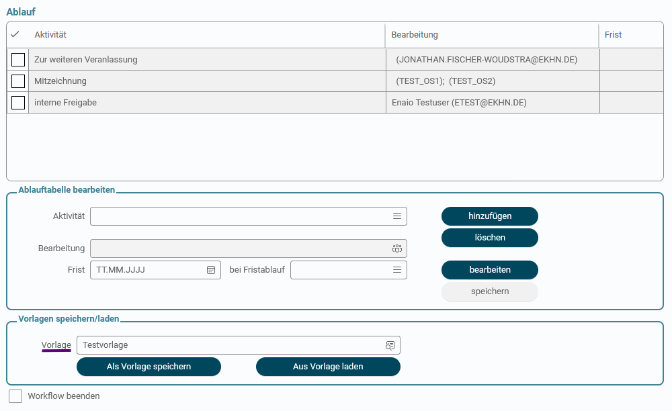Image resolution: width=672 pixels, height=411 pixels.
Task: Open the Vorlage search icon
Action: tap(390, 345)
